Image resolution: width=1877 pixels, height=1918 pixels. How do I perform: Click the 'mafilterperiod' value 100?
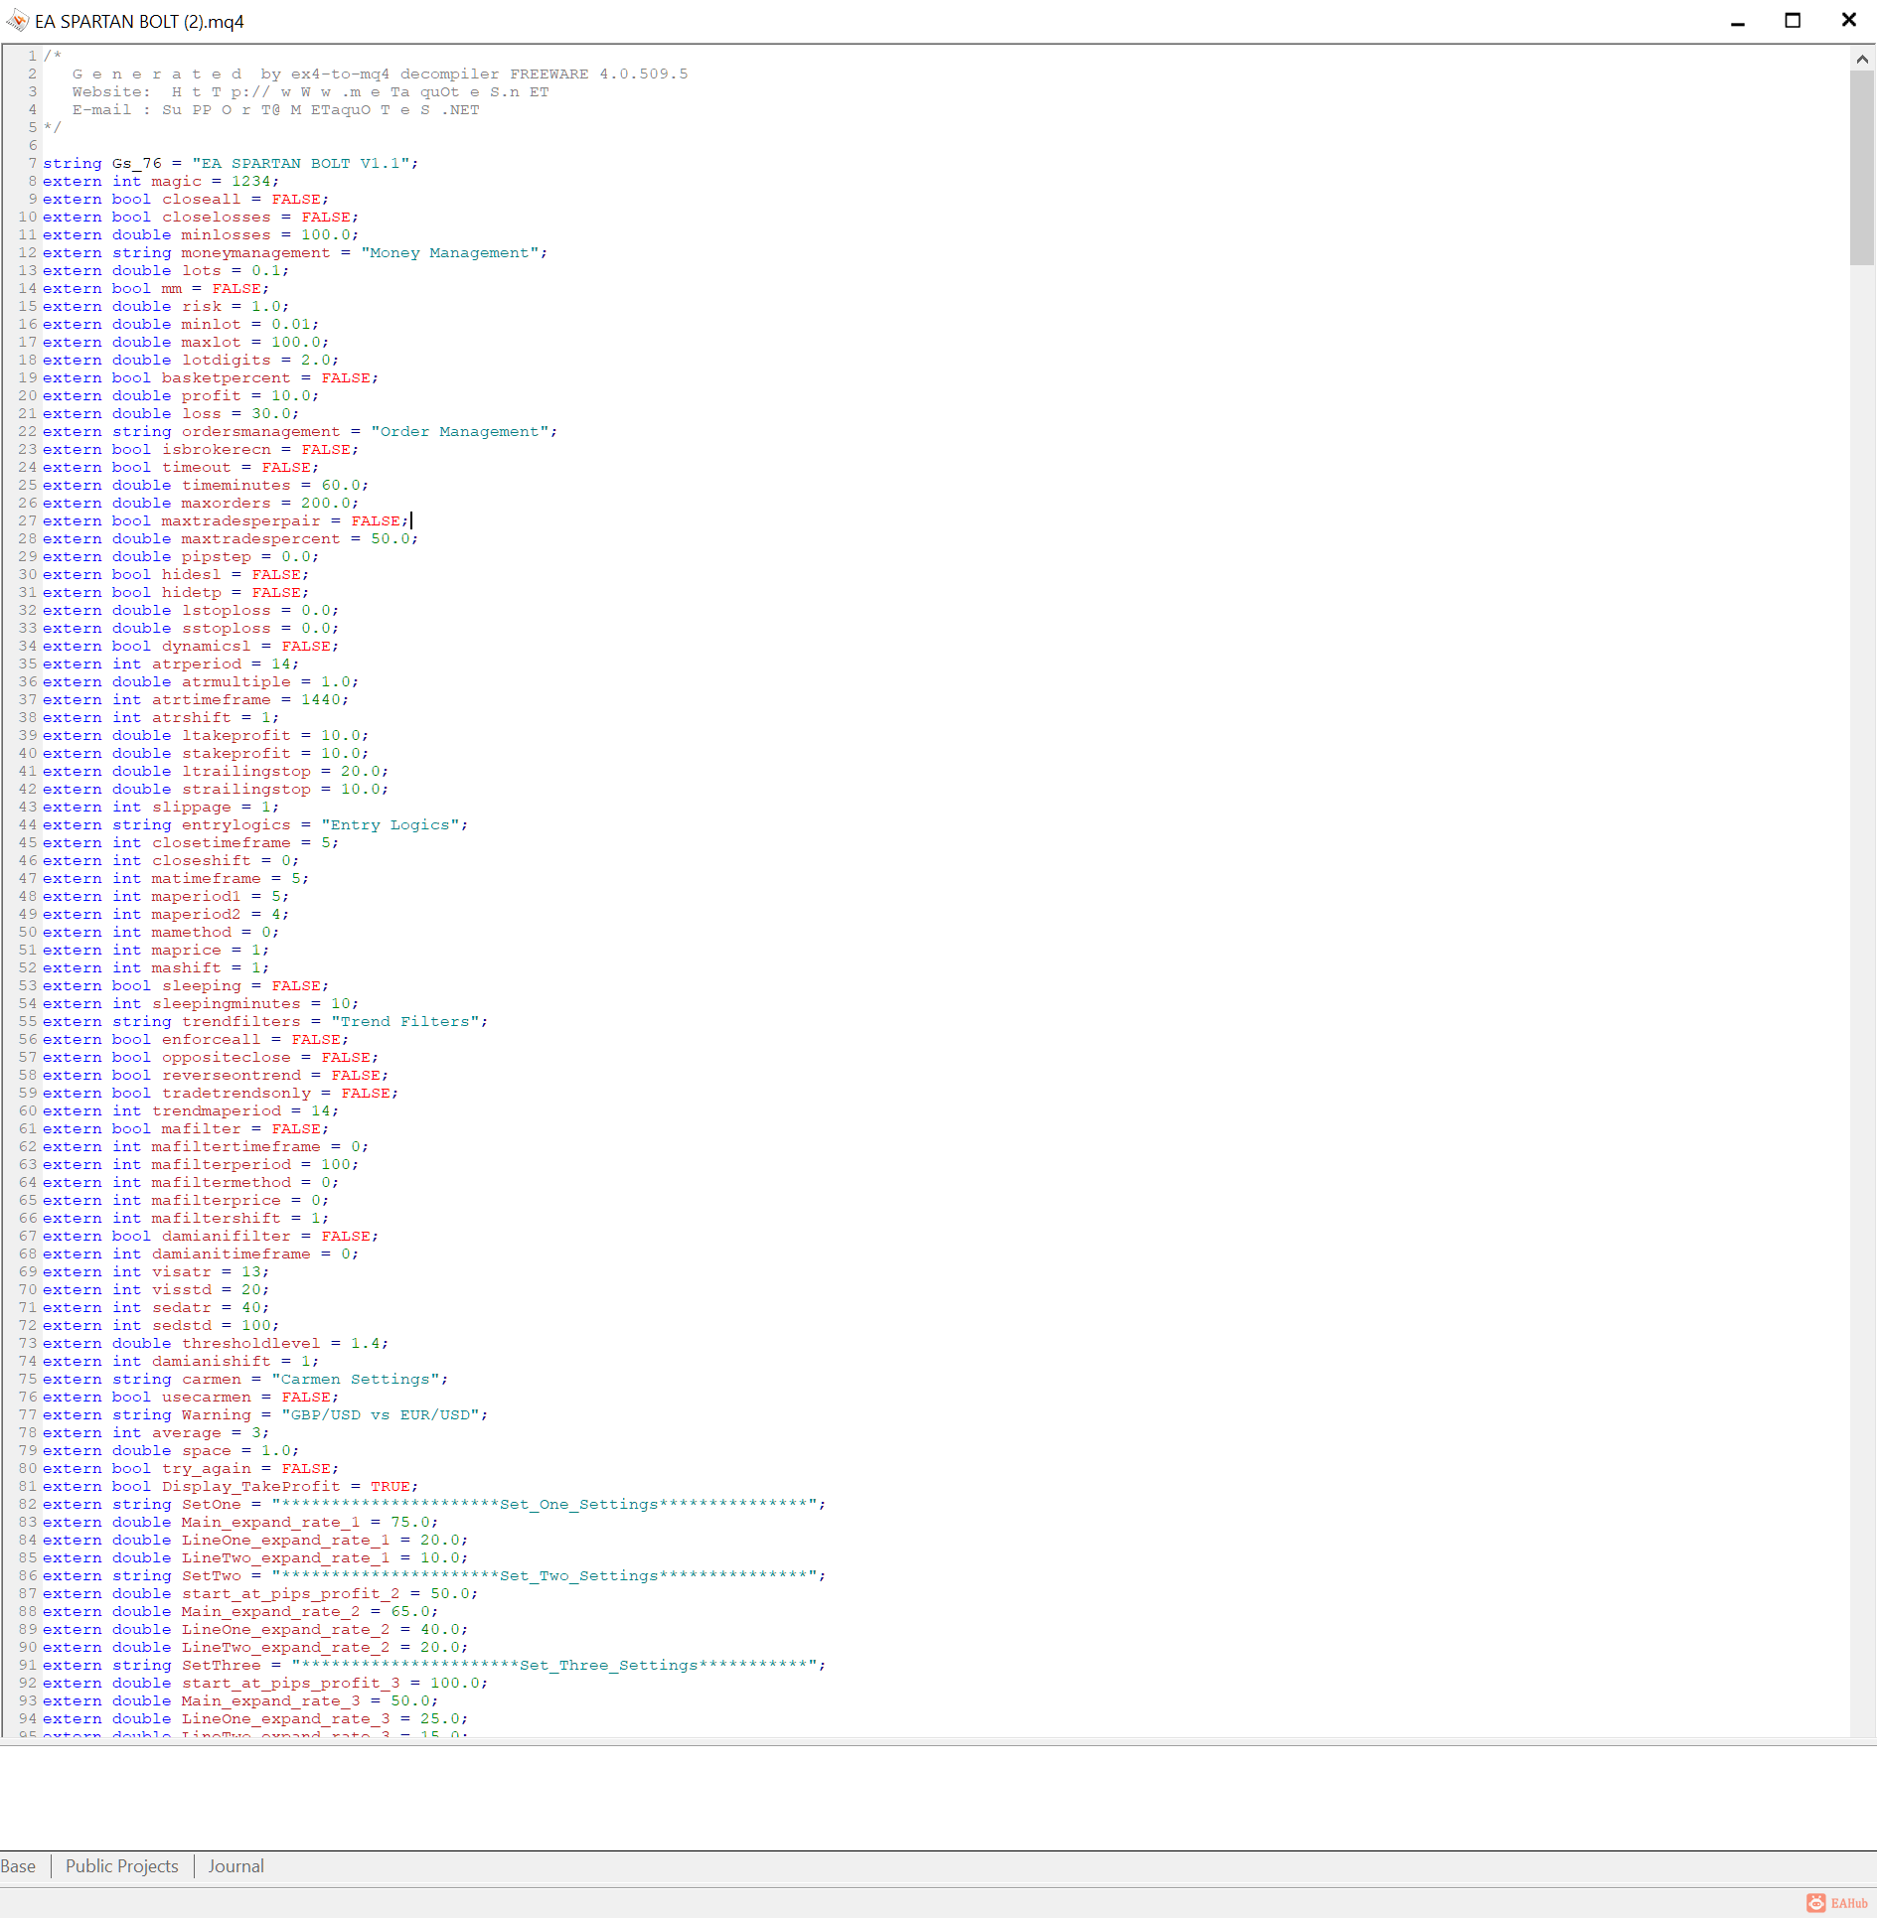336,1165
